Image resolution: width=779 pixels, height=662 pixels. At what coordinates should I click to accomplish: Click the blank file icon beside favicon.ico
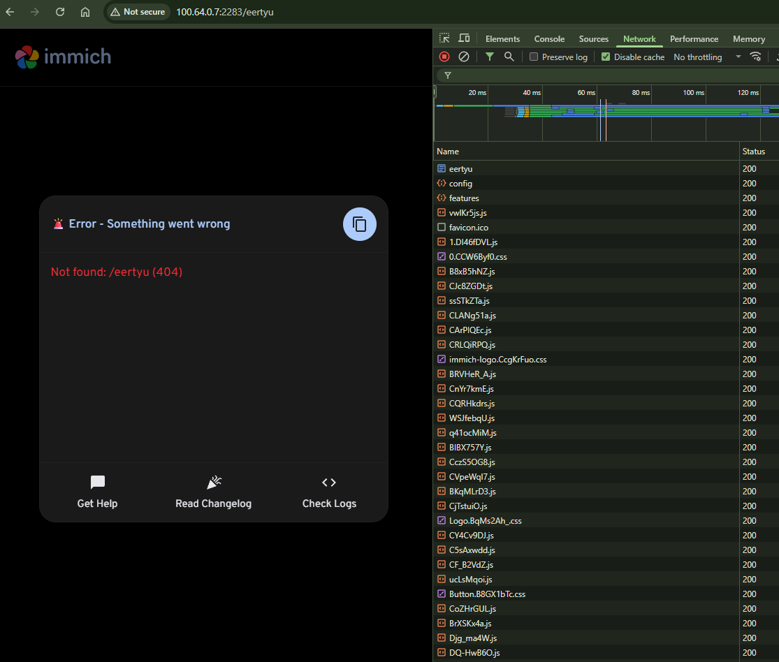click(441, 227)
